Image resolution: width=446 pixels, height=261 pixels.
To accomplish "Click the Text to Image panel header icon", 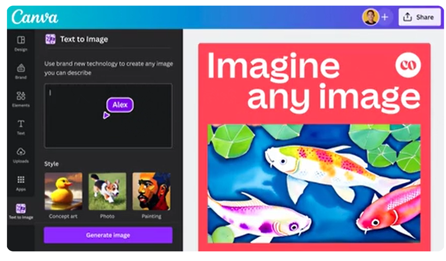I will (x=51, y=39).
